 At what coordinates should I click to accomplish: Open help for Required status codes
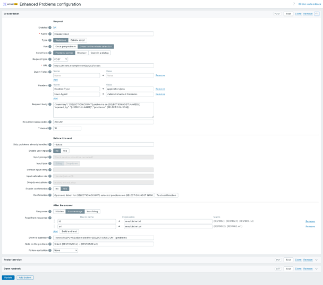click(50, 122)
